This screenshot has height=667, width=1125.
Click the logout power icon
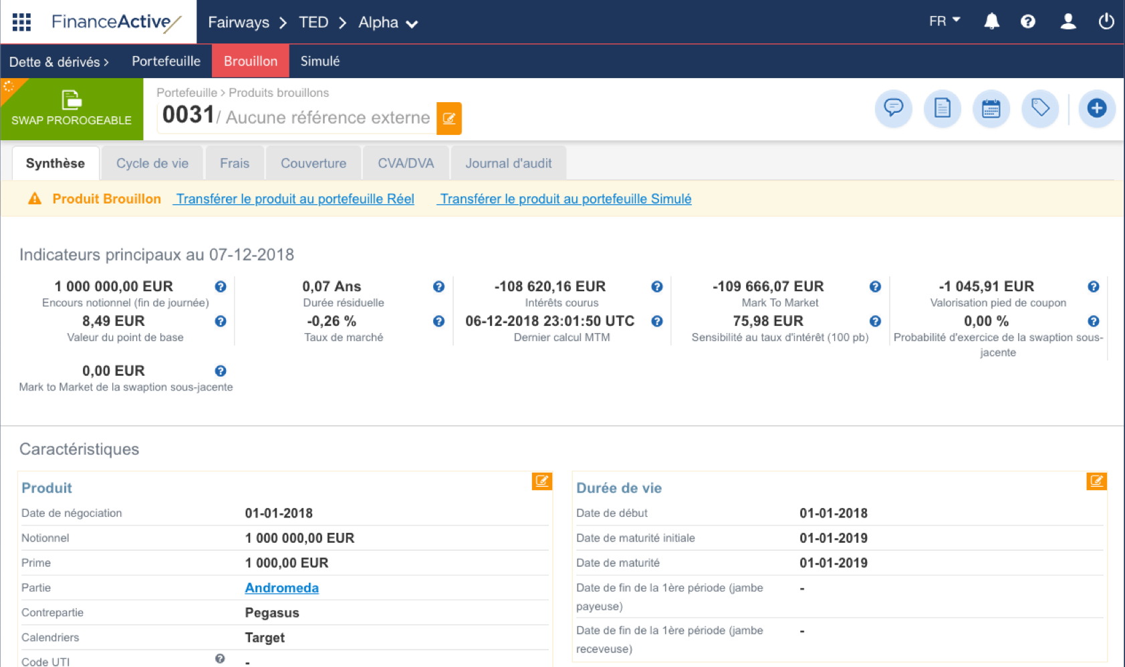(x=1106, y=21)
